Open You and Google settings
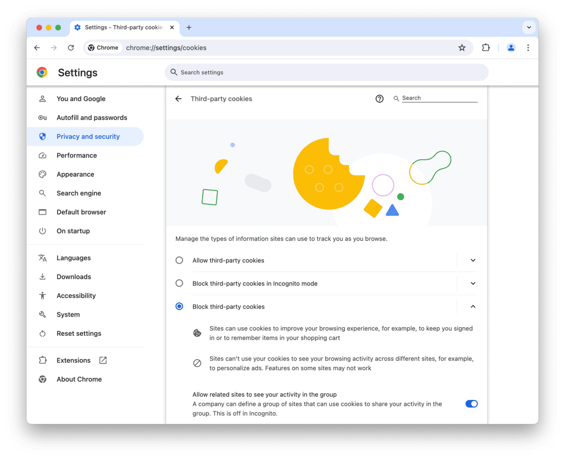This screenshot has width=565, height=459. pos(85,99)
